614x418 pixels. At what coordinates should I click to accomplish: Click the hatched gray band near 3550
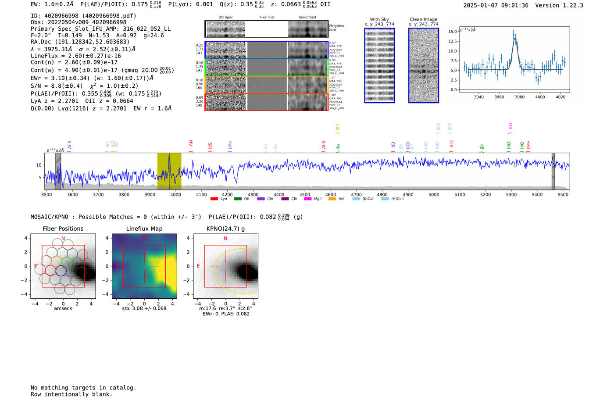[x=58, y=171]
